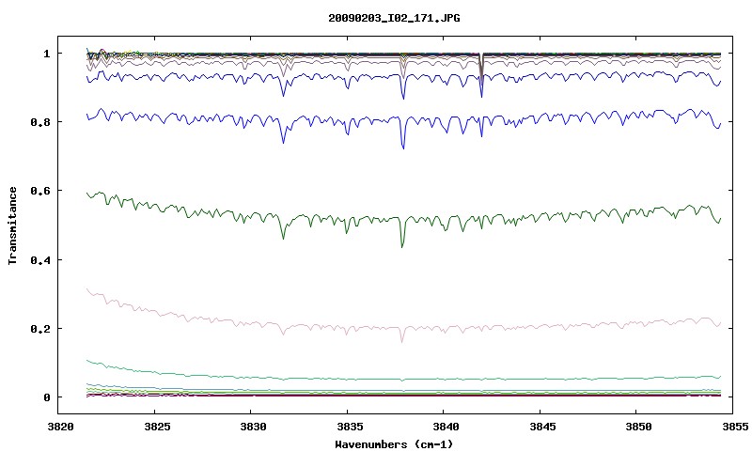
Task: Click the y-axis tick label 0
Action: coord(46,397)
